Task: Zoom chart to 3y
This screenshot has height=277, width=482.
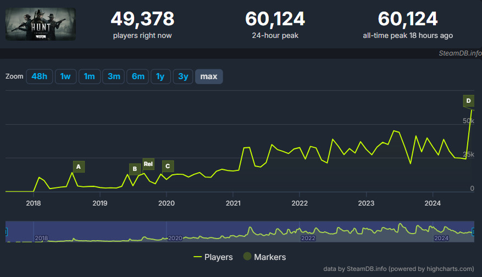Action: pyautogui.click(x=183, y=76)
